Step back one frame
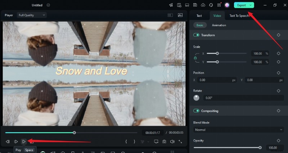The height and width of the screenshot is (153, 288). pos(8,142)
